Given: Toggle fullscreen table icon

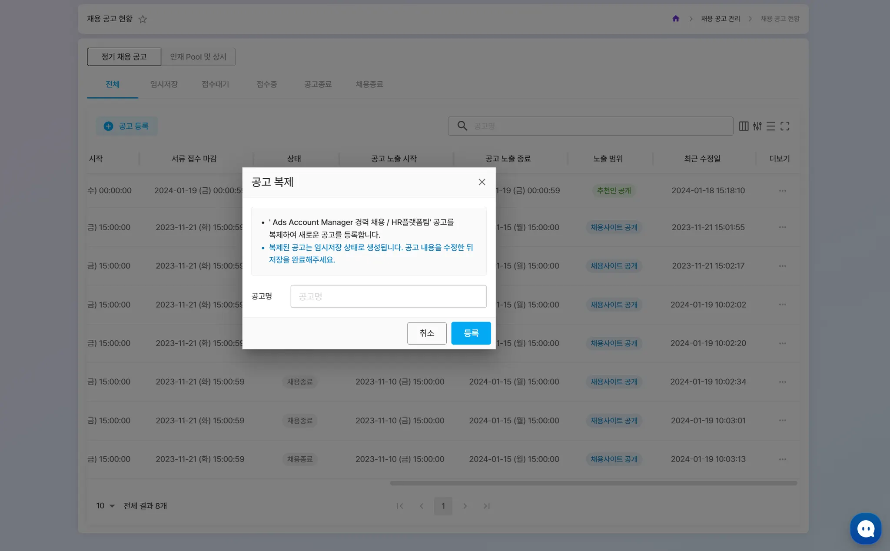Looking at the screenshot, I should point(784,126).
